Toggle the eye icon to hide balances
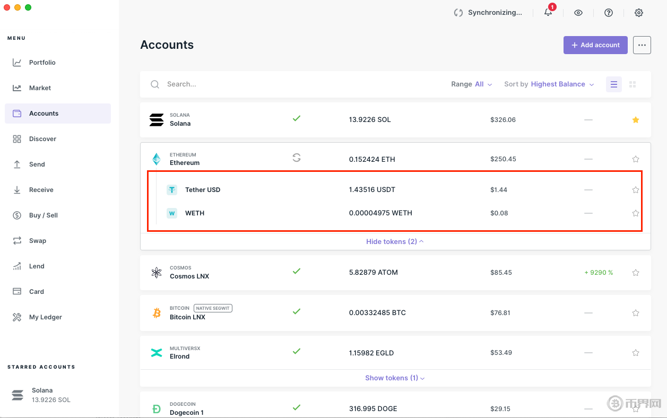The image size is (667, 418). click(x=578, y=13)
